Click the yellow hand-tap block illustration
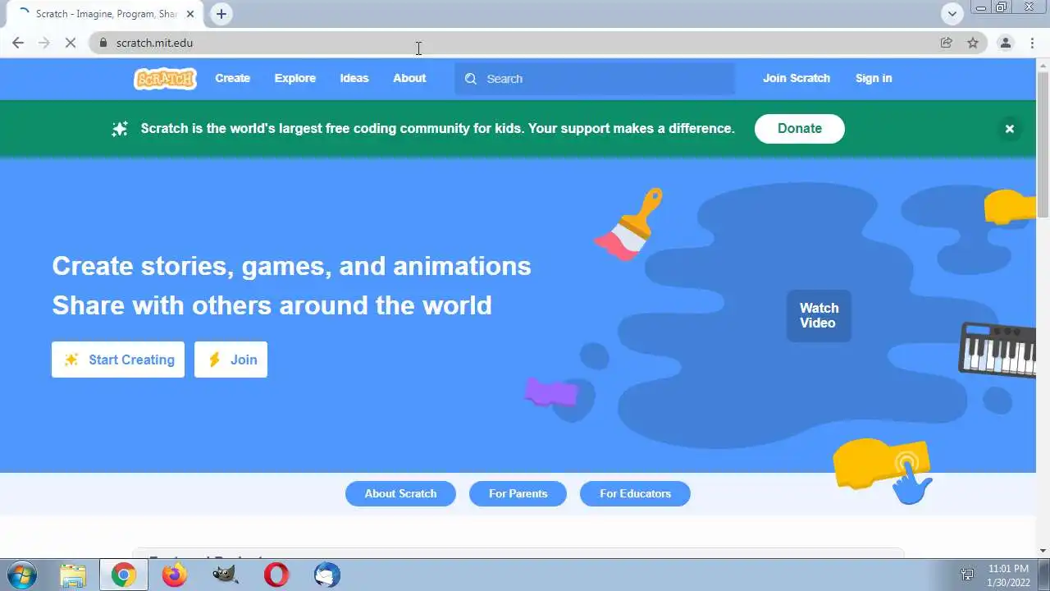 point(884,470)
